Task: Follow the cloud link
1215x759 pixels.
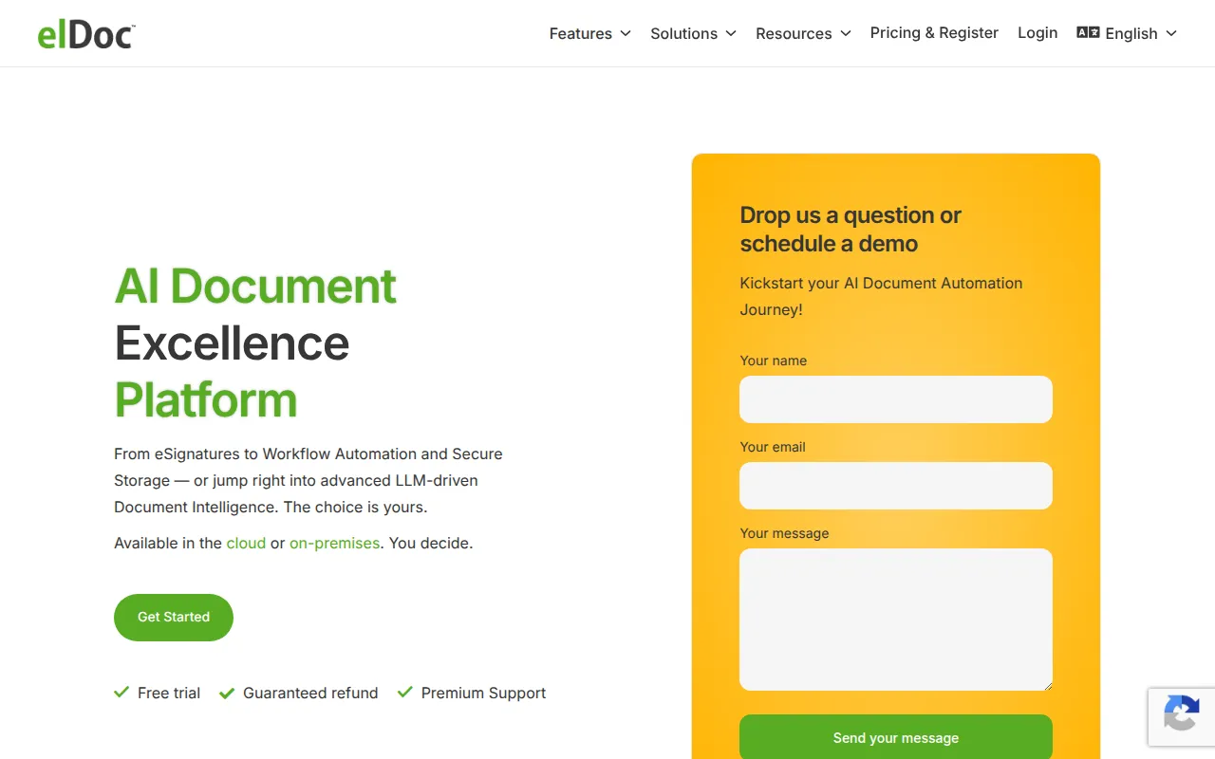Action: 246,544
